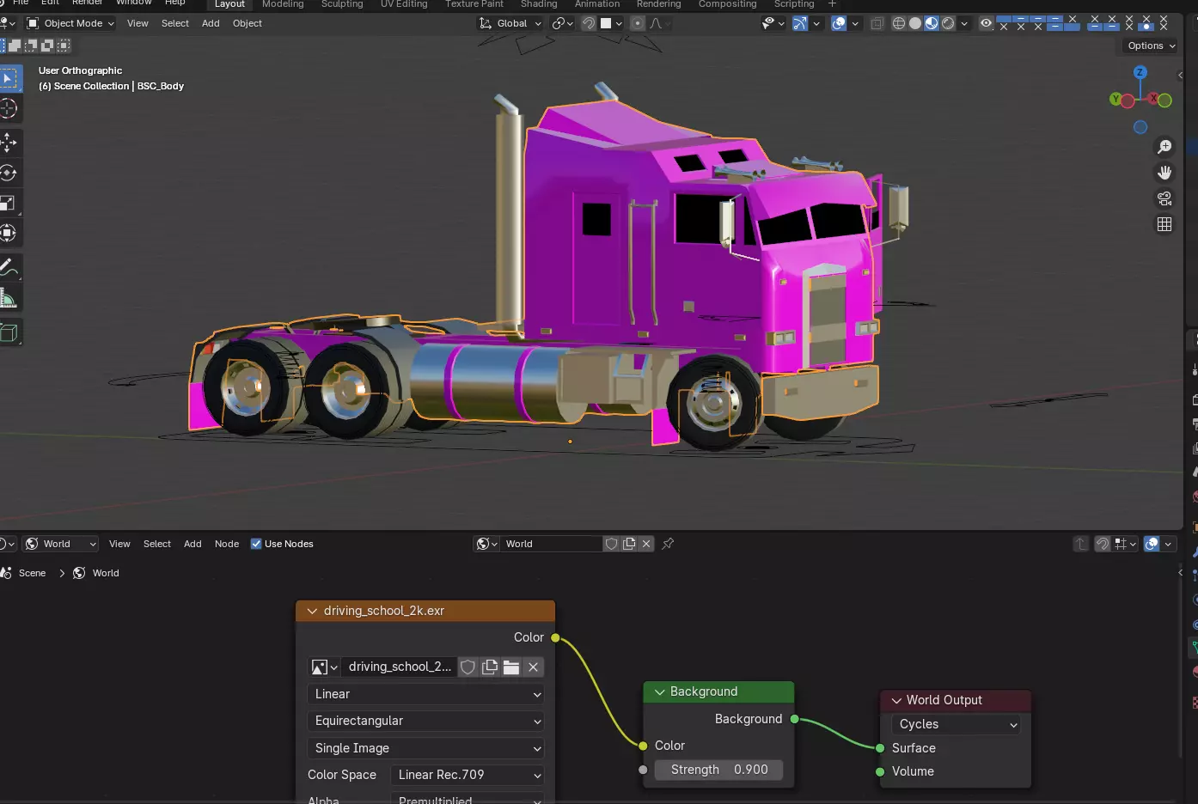Click new image copy icon in image node
The height and width of the screenshot is (804, 1198).
pyautogui.click(x=490, y=667)
